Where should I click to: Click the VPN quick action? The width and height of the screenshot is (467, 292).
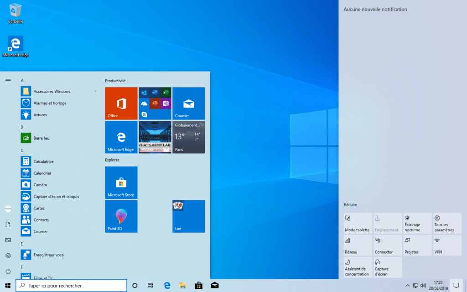[447, 245]
